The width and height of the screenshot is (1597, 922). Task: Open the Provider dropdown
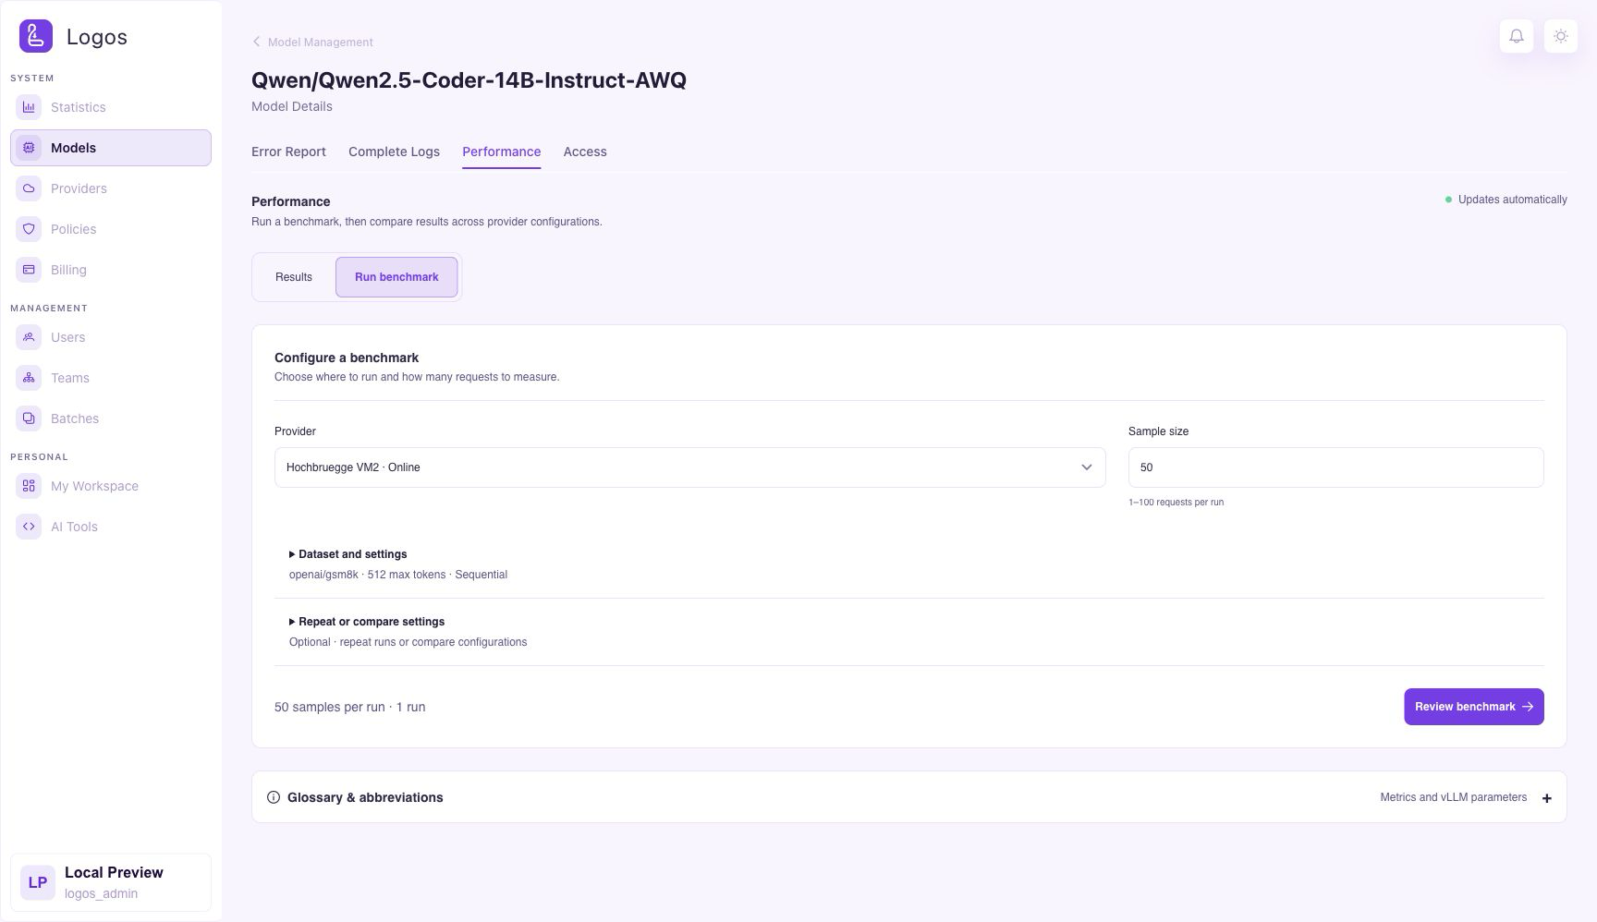point(690,467)
